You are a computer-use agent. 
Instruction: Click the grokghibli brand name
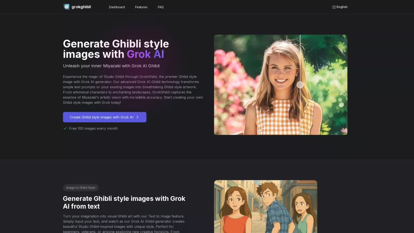coord(81,7)
